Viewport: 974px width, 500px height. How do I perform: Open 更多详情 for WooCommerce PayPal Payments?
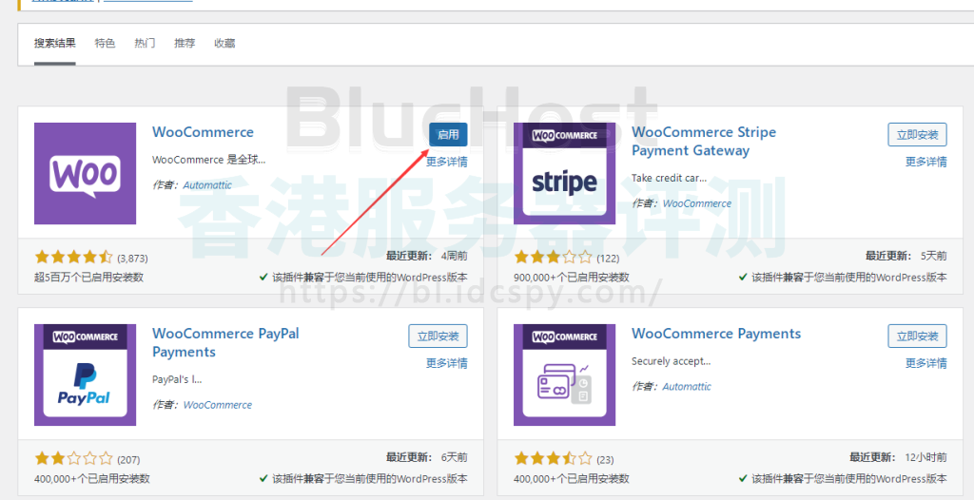(447, 363)
